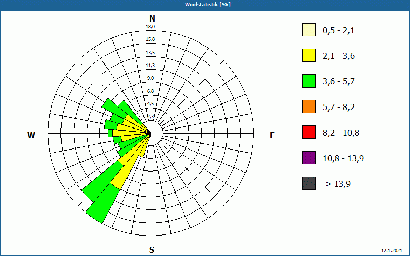The height and width of the screenshot is (256, 410).
Task: Click the legend label '2,1 - 3,6'
Action: pyautogui.click(x=339, y=56)
